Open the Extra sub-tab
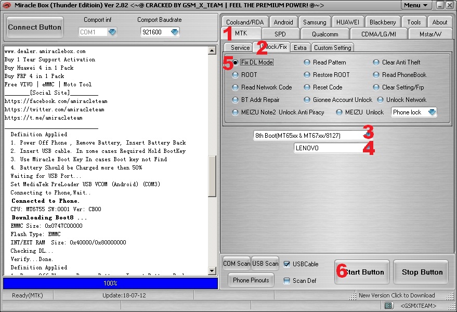The image size is (457, 312). tap(300, 47)
